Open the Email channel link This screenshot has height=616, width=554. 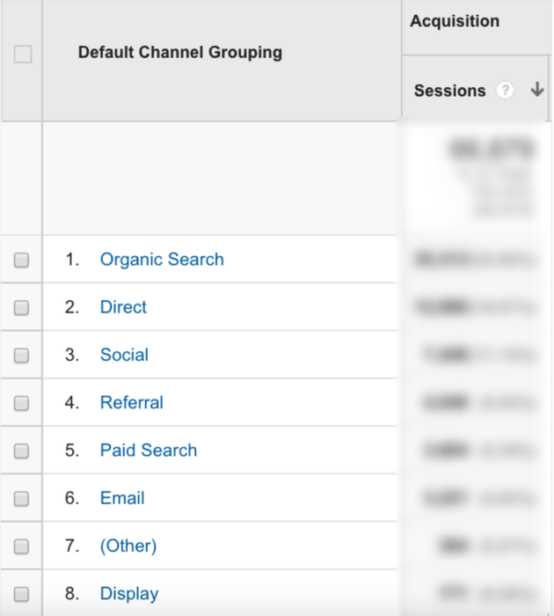tap(122, 497)
